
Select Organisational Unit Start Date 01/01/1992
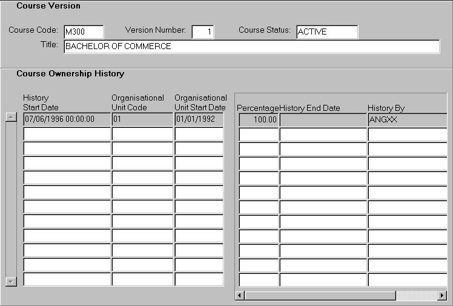click(x=199, y=119)
